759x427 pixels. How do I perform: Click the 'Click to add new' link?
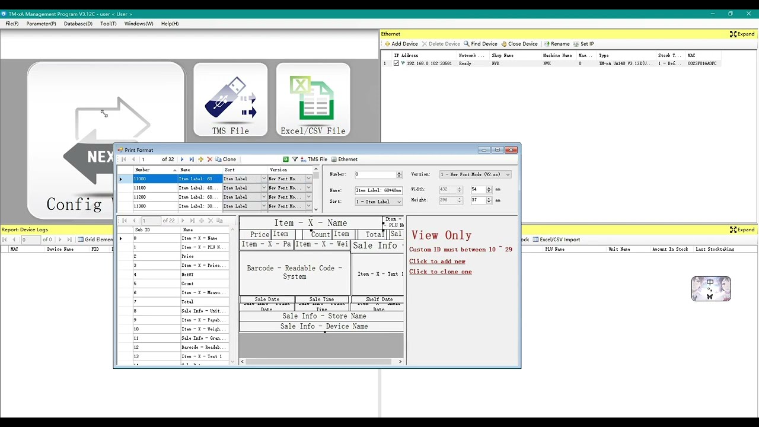click(x=437, y=262)
